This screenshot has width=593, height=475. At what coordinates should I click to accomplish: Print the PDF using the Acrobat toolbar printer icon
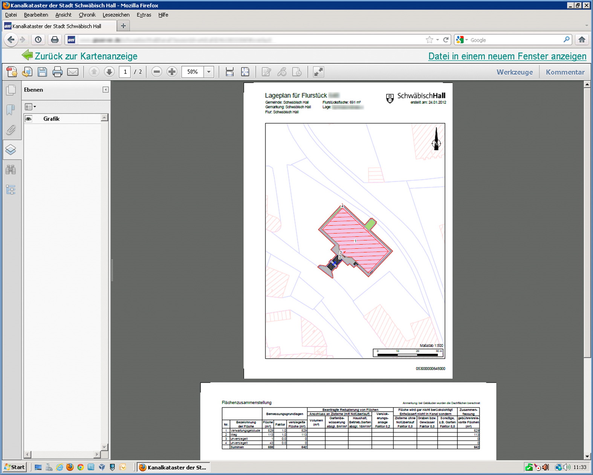[x=57, y=72]
